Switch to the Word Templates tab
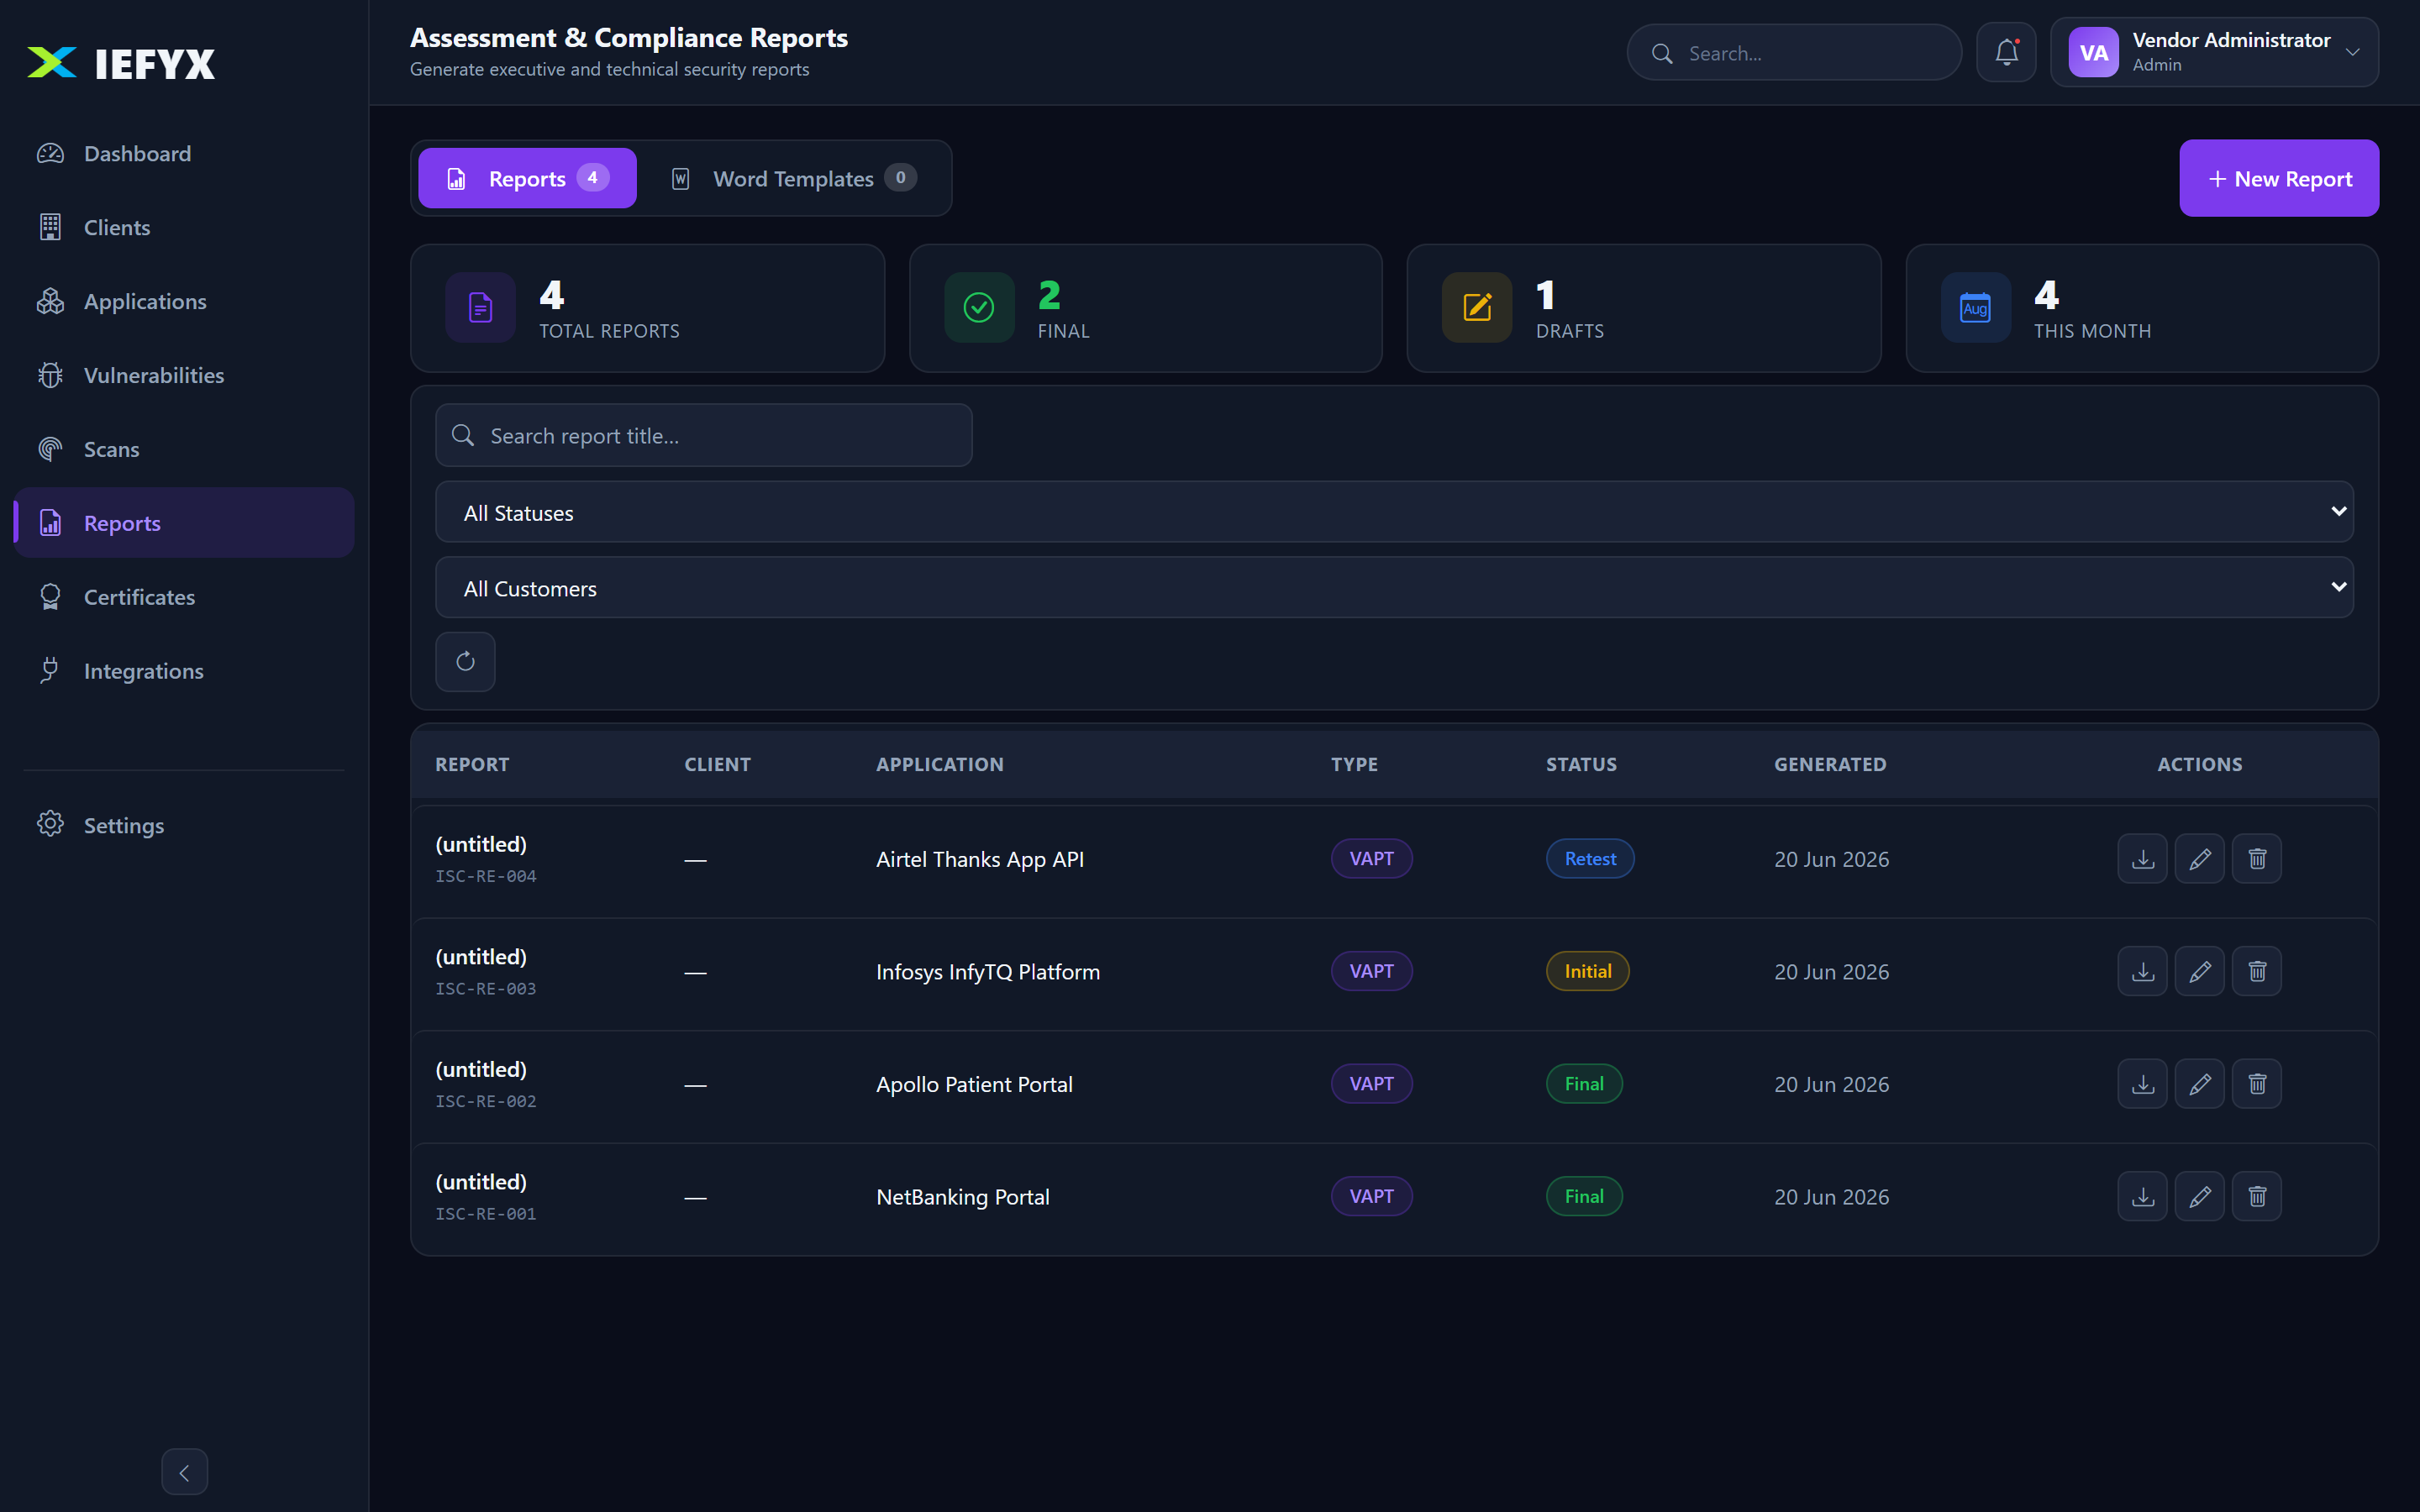Image resolution: width=2420 pixels, height=1512 pixels. point(793,178)
